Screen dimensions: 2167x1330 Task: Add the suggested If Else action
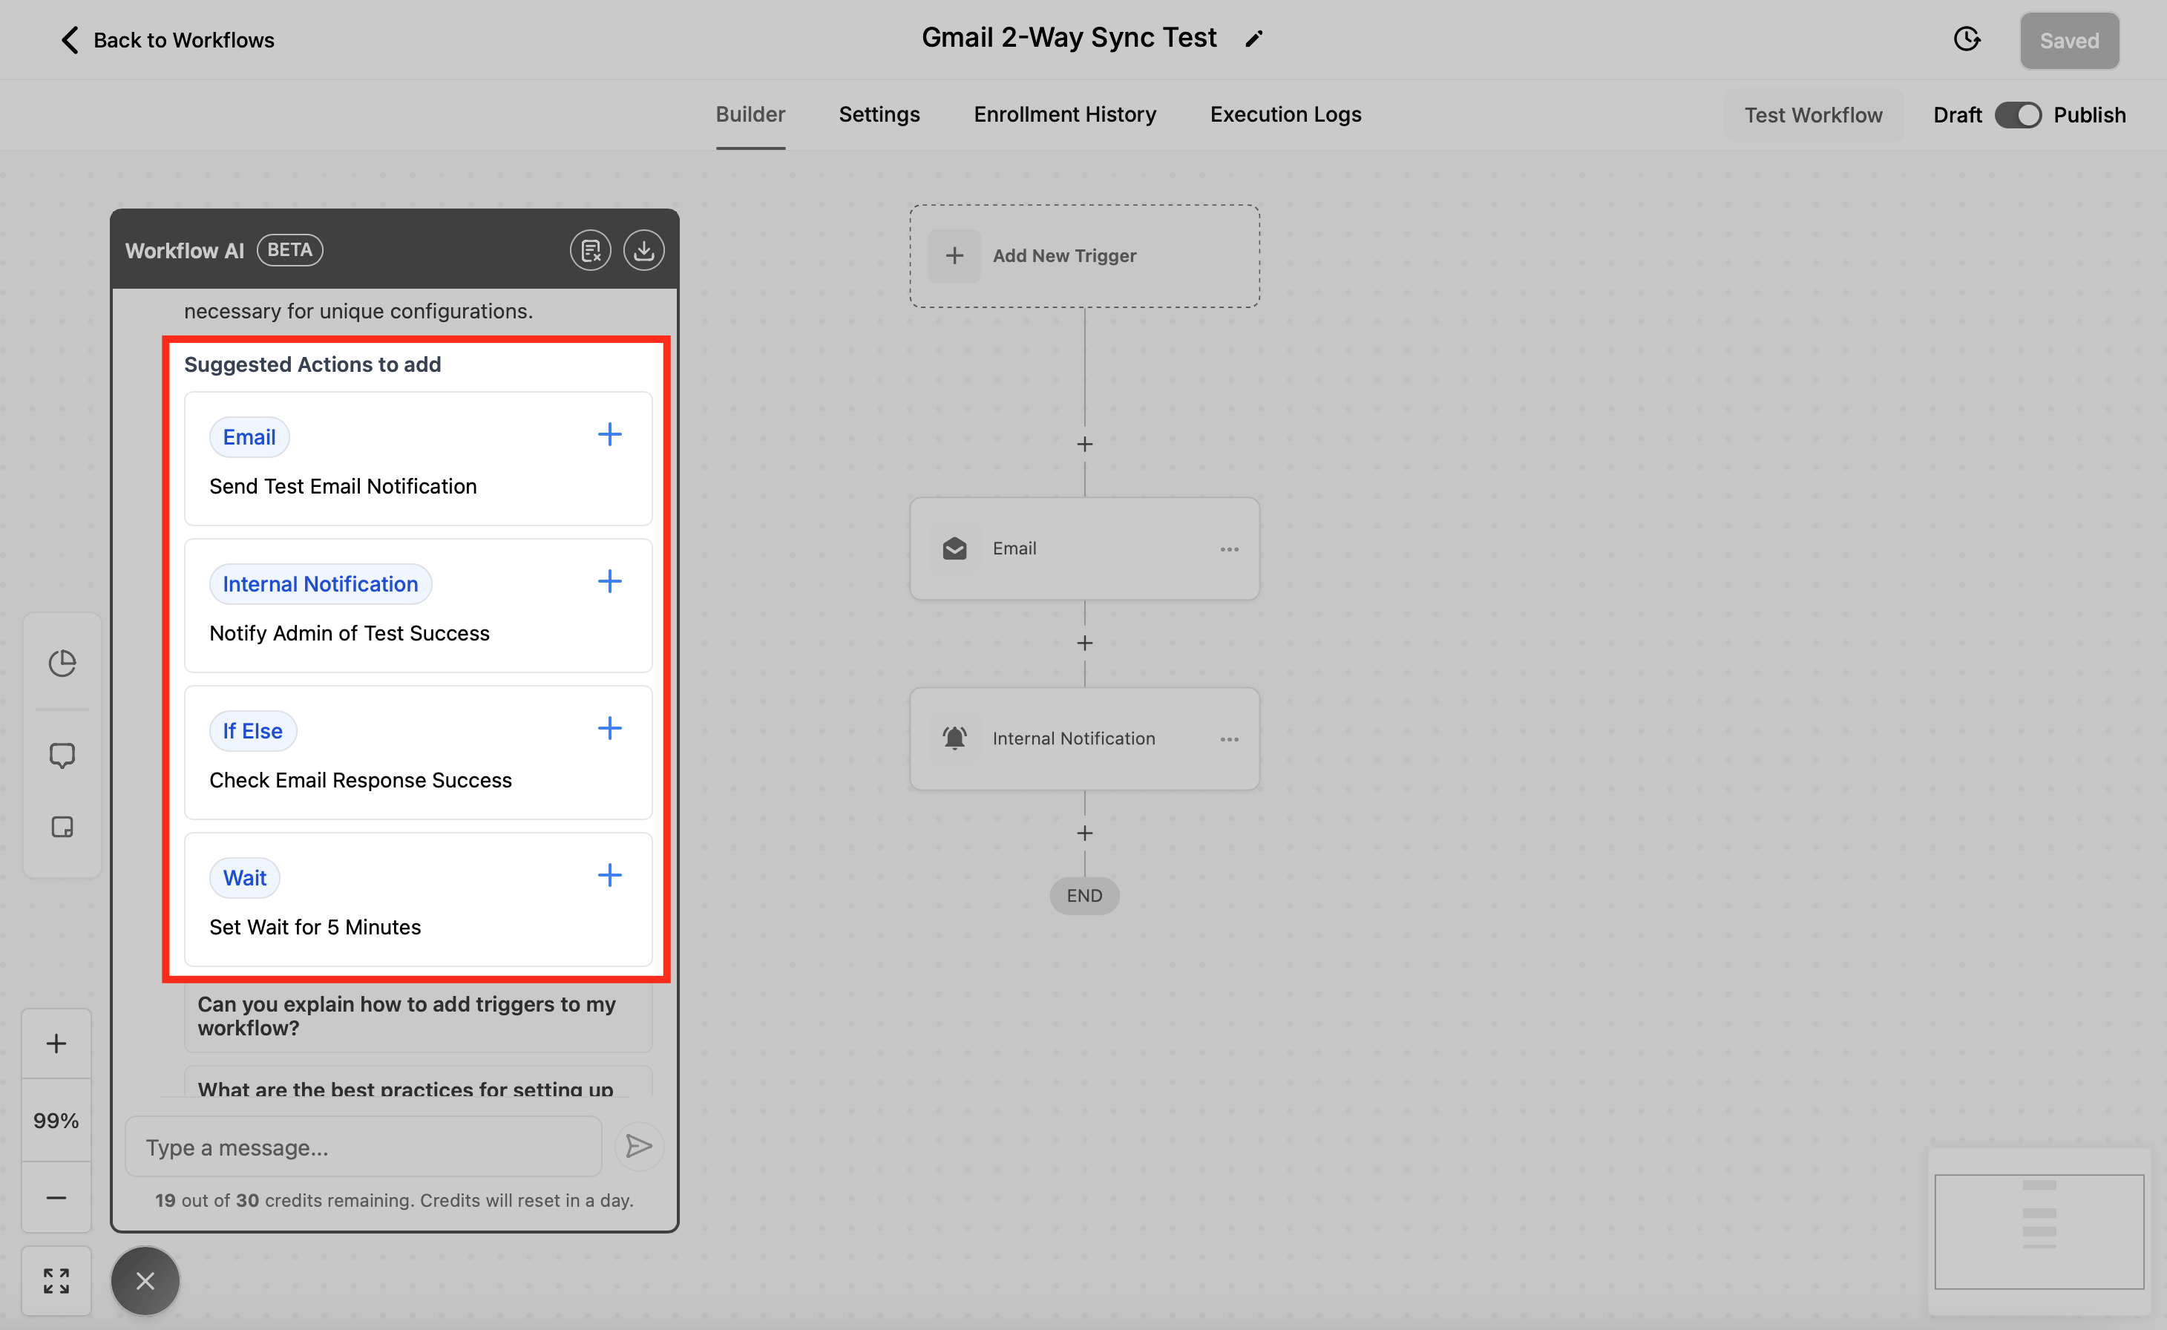pos(609,728)
